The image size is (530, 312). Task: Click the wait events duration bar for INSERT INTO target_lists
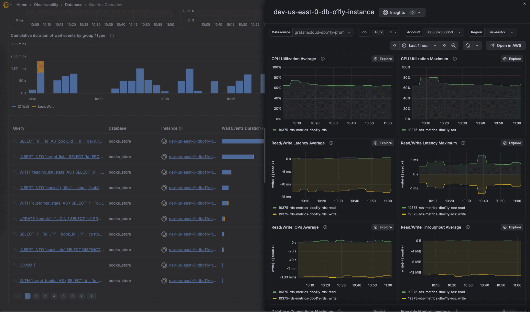point(238,156)
